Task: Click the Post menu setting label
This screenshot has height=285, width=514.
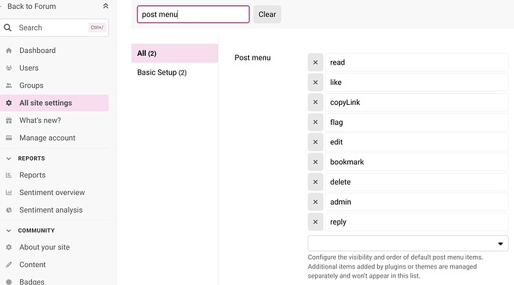Action: [x=253, y=57]
